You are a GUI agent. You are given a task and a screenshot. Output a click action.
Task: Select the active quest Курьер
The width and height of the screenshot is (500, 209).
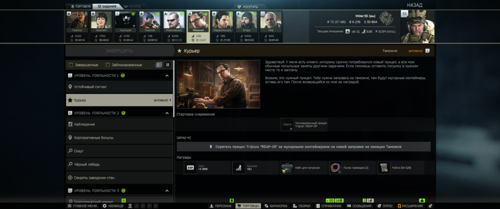119,100
